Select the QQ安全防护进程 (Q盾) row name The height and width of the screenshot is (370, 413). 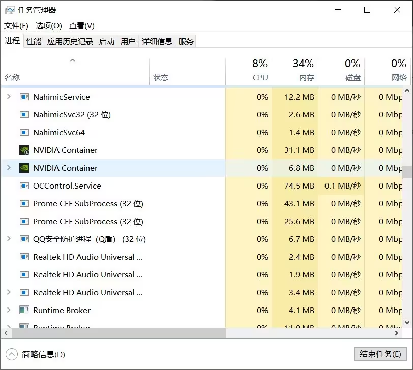coord(90,239)
